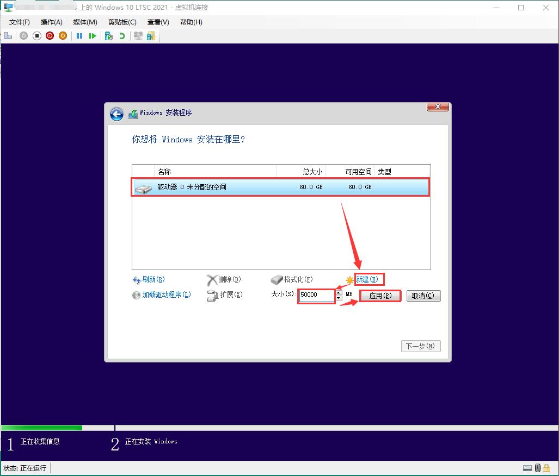Click the mouse icon in status bar
Screen dimensions: 559x476
coord(538,468)
